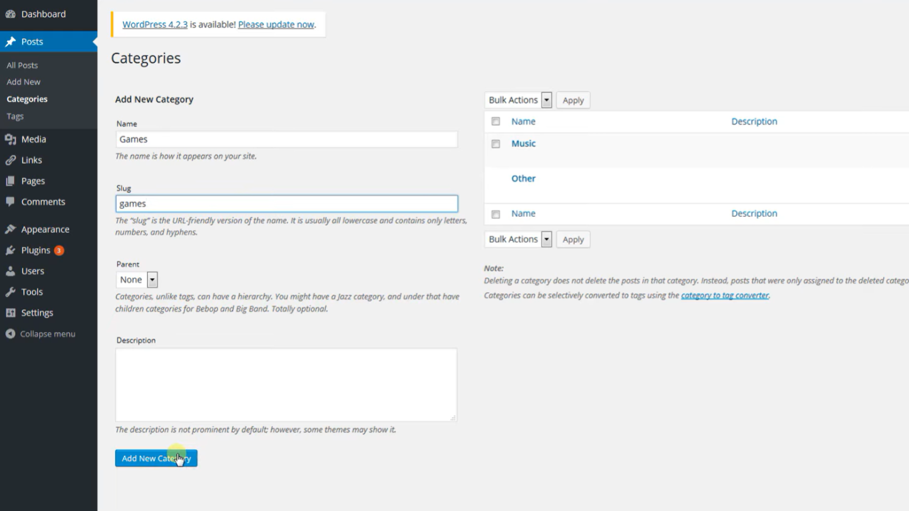This screenshot has height=511, width=909.
Task: Expand the Parent category dropdown
Action: pyautogui.click(x=137, y=280)
